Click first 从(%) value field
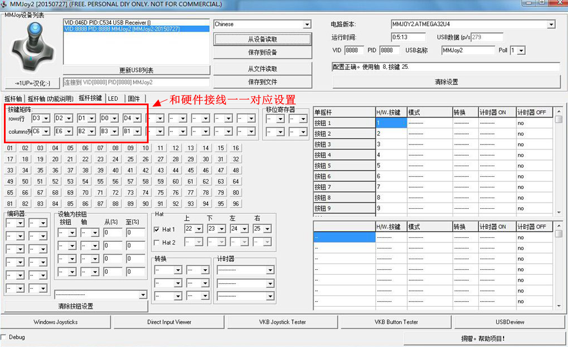 click(x=113, y=232)
